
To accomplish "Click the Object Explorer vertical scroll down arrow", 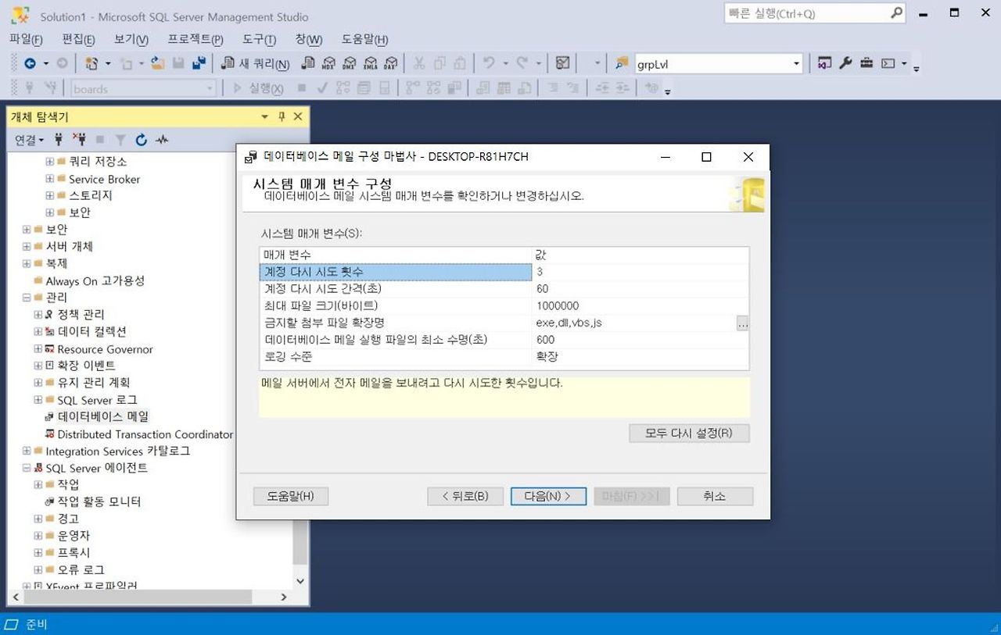I will click(x=300, y=580).
